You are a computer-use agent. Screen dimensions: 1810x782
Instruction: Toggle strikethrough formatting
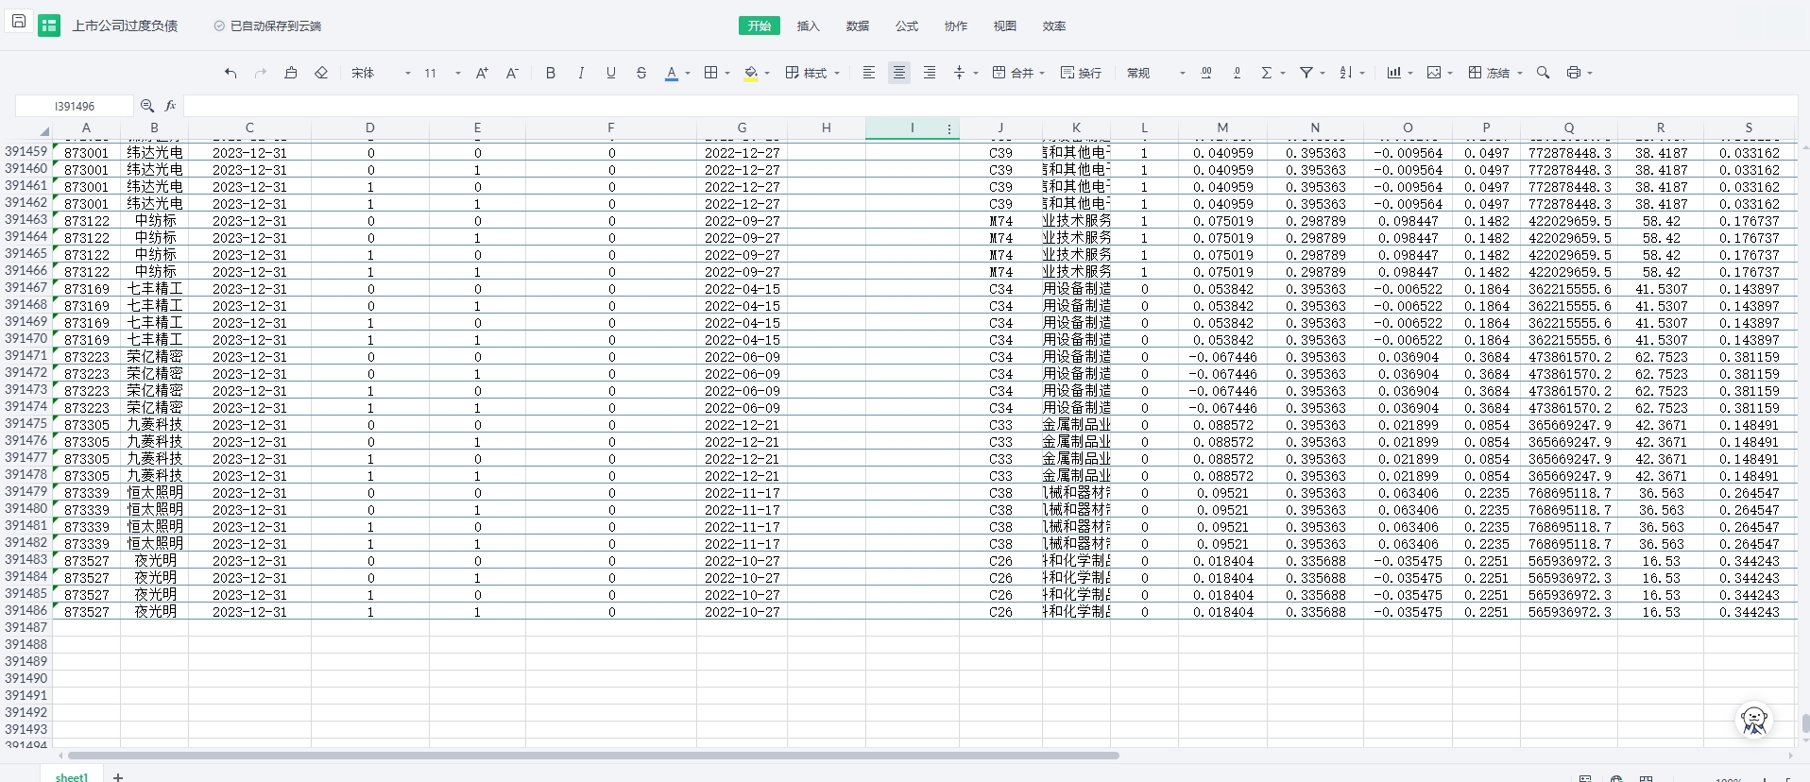(641, 73)
